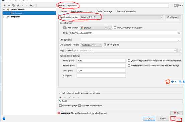Click the VM options input field
Image resolution: width=185 pixels, height=122 pixels.
pyautogui.click(x=131, y=40)
